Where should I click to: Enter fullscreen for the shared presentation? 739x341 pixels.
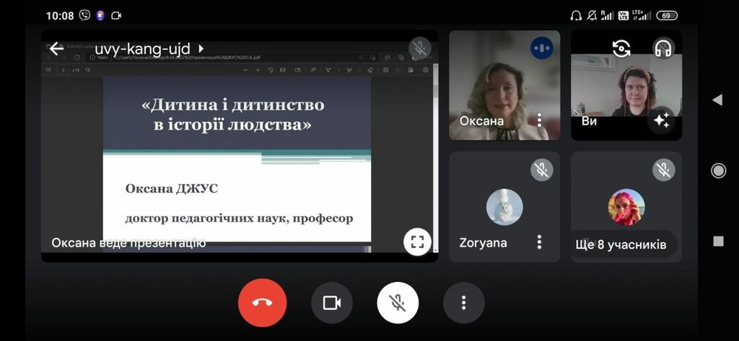click(417, 242)
